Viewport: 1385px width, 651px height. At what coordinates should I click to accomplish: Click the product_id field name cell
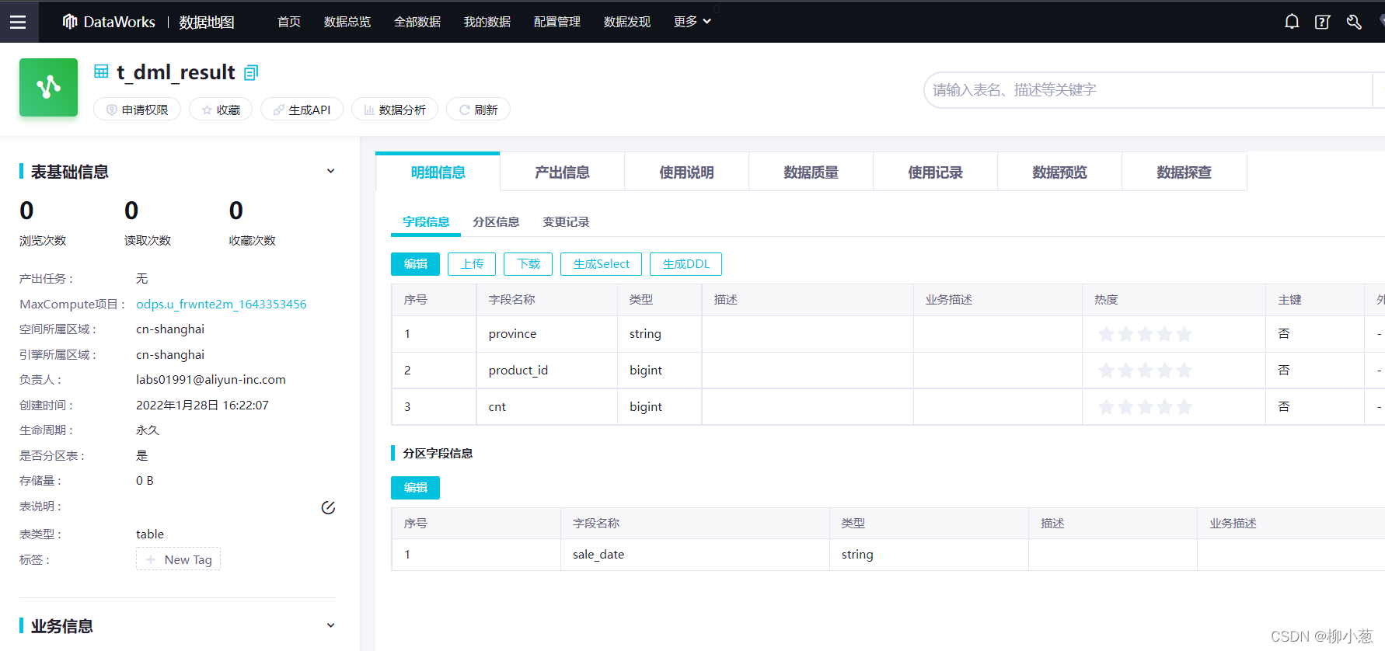click(546, 371)
